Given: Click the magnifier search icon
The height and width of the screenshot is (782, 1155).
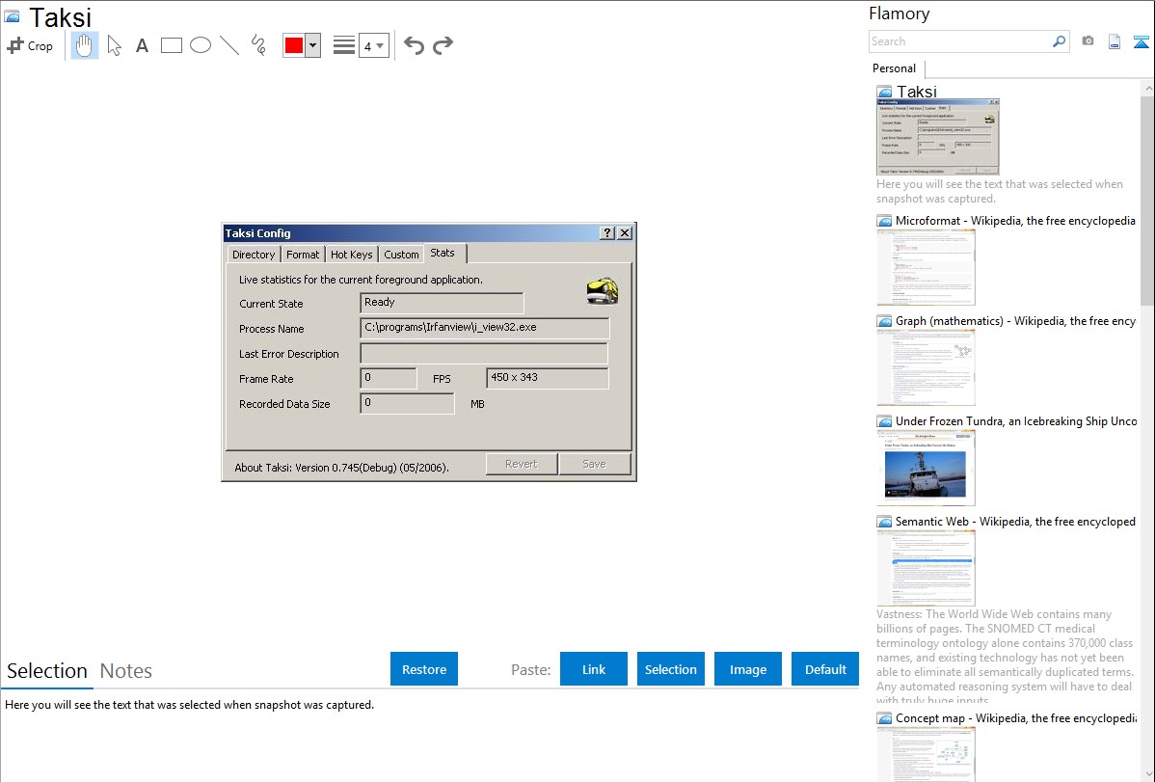Looking at the screenshot, I should (1060, 41).
